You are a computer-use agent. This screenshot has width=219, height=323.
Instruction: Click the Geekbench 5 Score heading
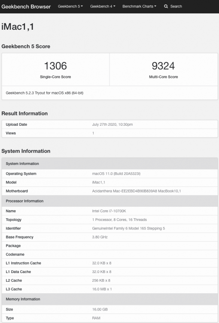[26, 47]
